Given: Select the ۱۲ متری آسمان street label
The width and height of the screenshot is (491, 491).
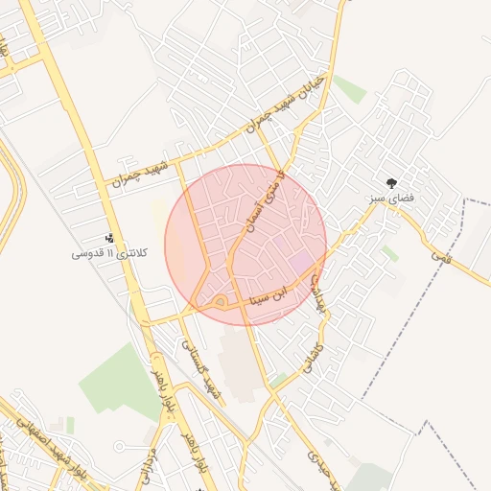Looking at the screenshot, I should [x=265, y=200].
